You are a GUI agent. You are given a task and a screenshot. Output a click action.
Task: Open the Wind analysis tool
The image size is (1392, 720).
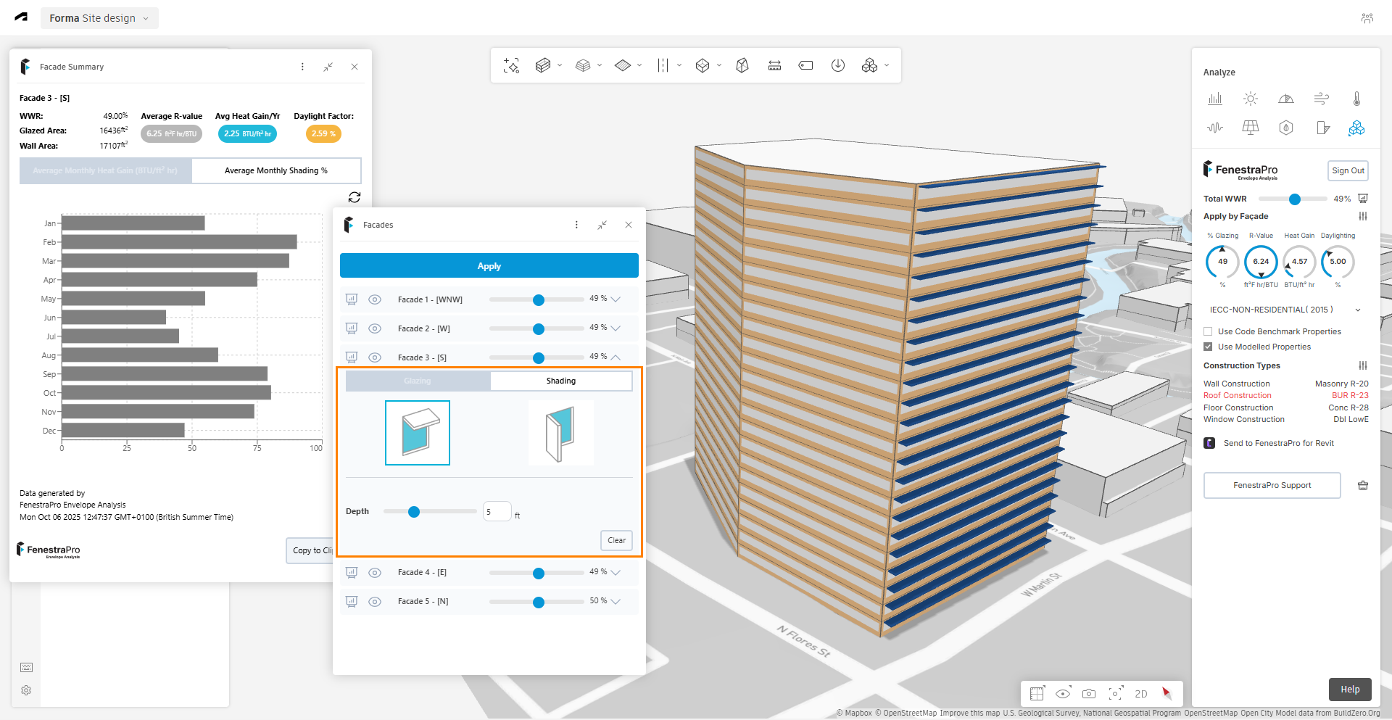[x=1321, y=99]
